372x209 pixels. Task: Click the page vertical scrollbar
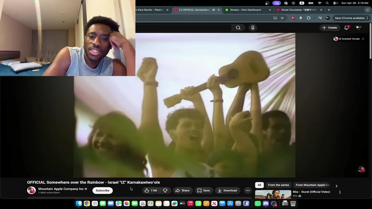370,41
